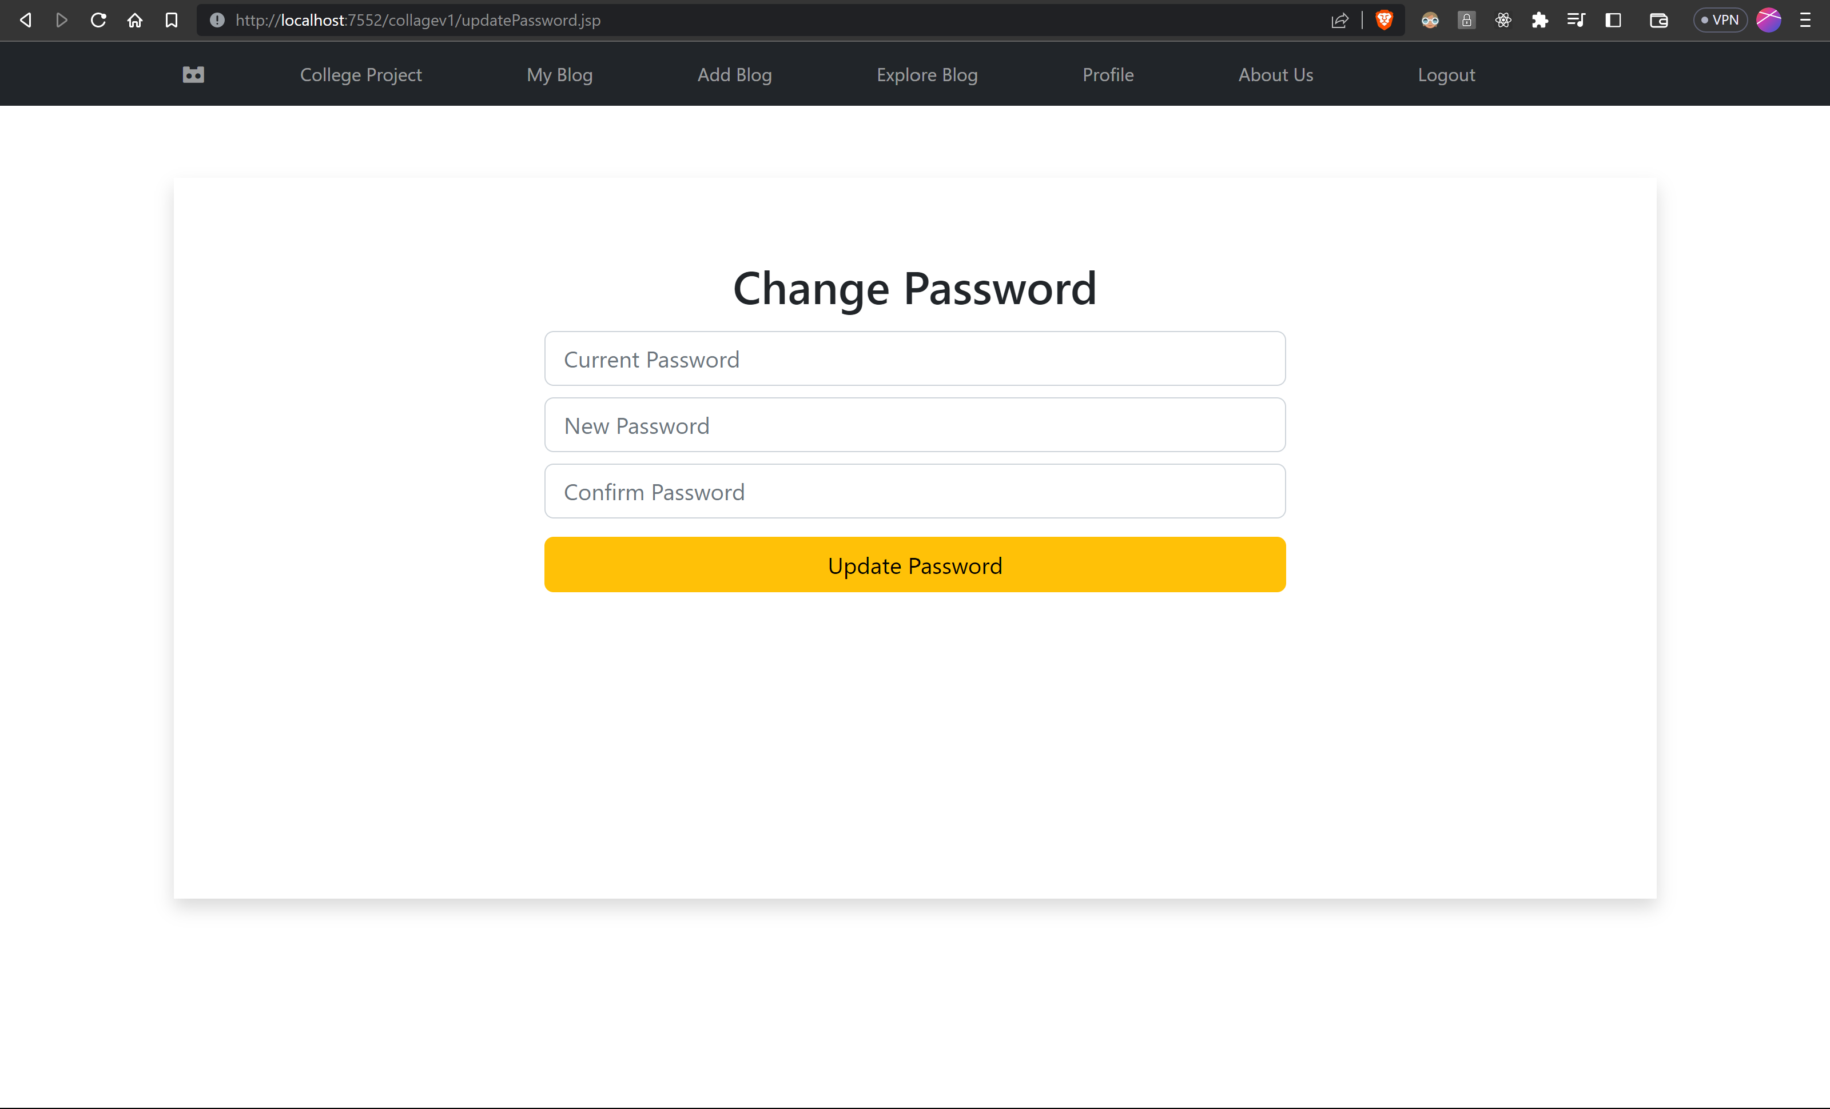Open Brave Shields lion icon
This screenshot has height=1109, width=1830.
(x=1385, y=20)
